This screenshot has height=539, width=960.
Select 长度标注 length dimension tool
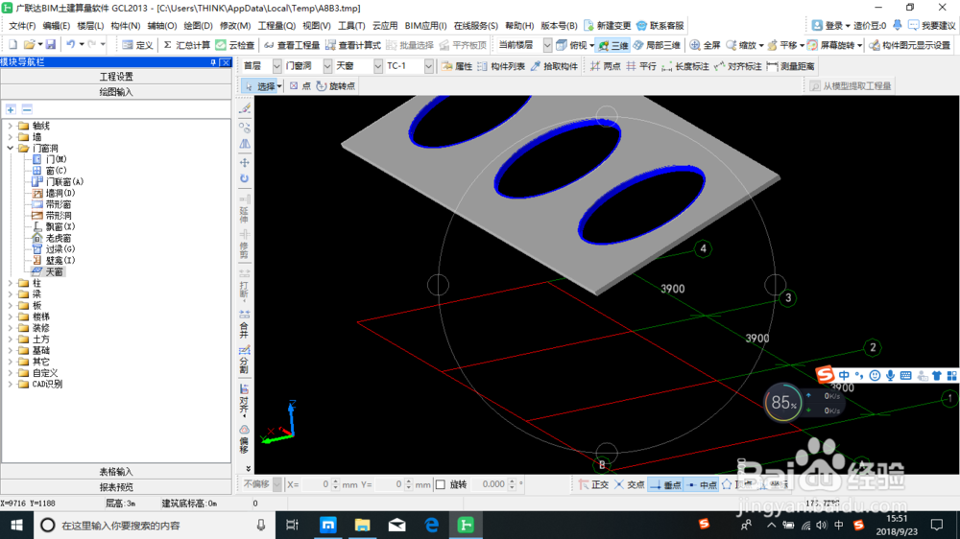pos(685,66)
